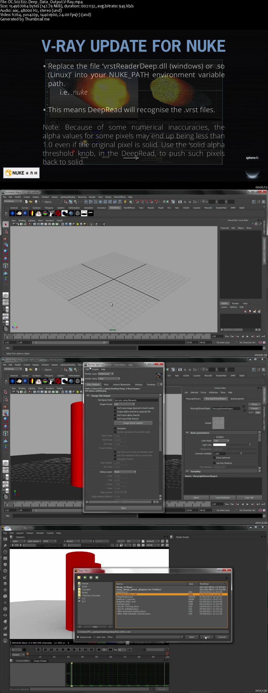The image size is (268, 693).
Task: Open the rgba channel dropdown in Nuke viewer
Action: [19, 541]
